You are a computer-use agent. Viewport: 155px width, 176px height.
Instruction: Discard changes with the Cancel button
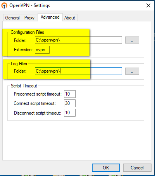[137, 168]
